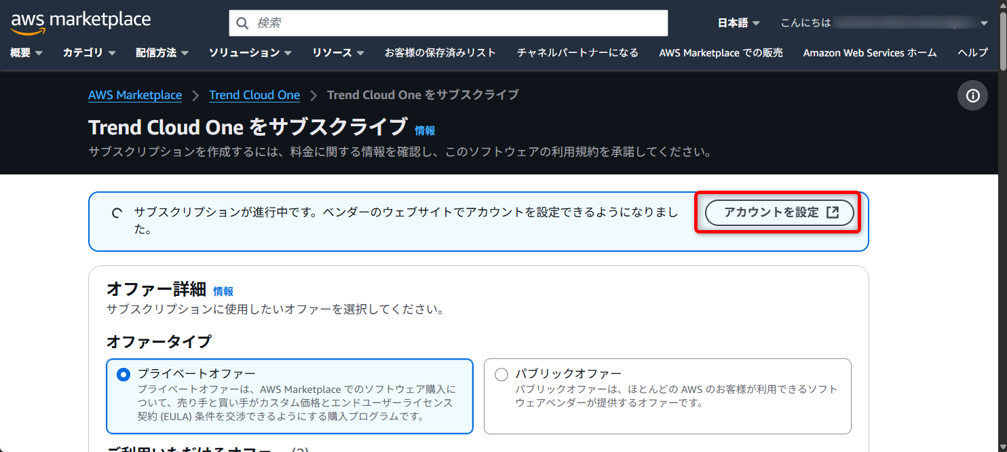1007x452 pixels.
Task: Open お客様の保存済みリスト
Action: click(x=440, y=52)
